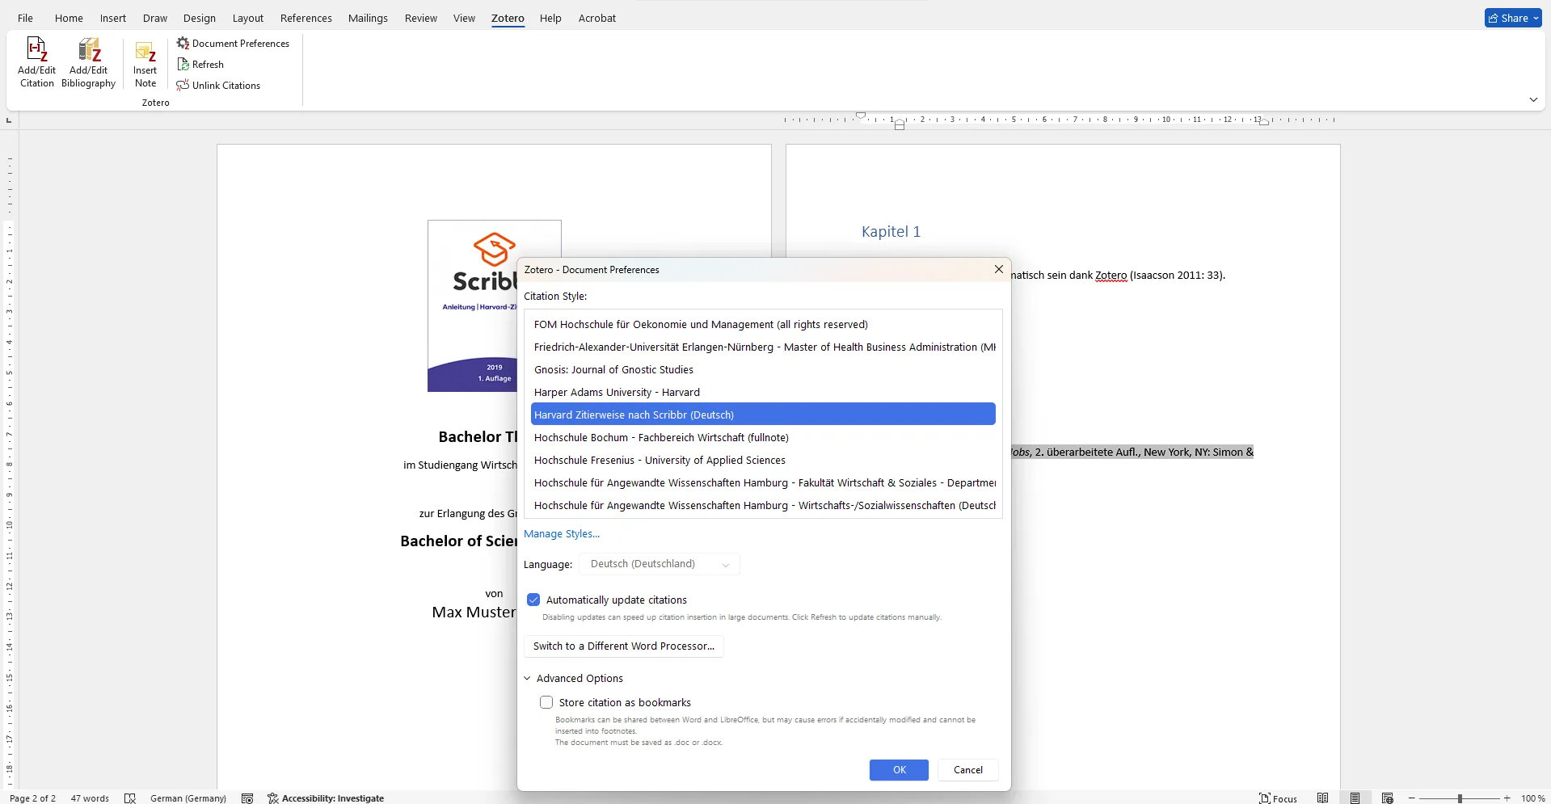Open Add/Edit Citation in Zotero ribbon
Viewport: 1551px width, 804px height.
[x=36, y=62]
